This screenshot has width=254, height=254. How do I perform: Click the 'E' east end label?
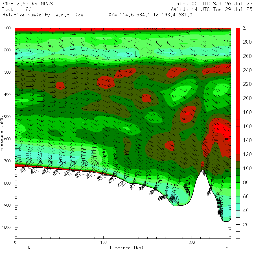click(227, 248)
